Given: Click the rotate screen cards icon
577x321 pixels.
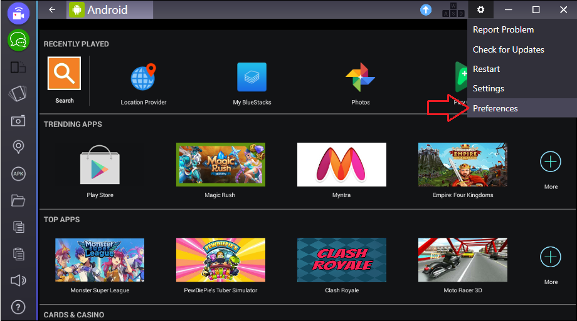Looking at the screenshot, I should 18,94.
